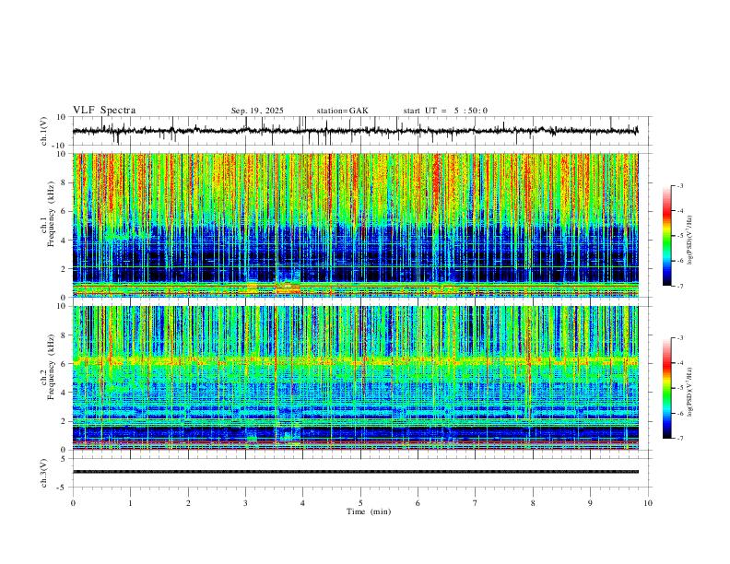The height and width of the screenshot is (564, 730).
Task: Click time axis tick label "10"
Action: click(x=648, y=503)
